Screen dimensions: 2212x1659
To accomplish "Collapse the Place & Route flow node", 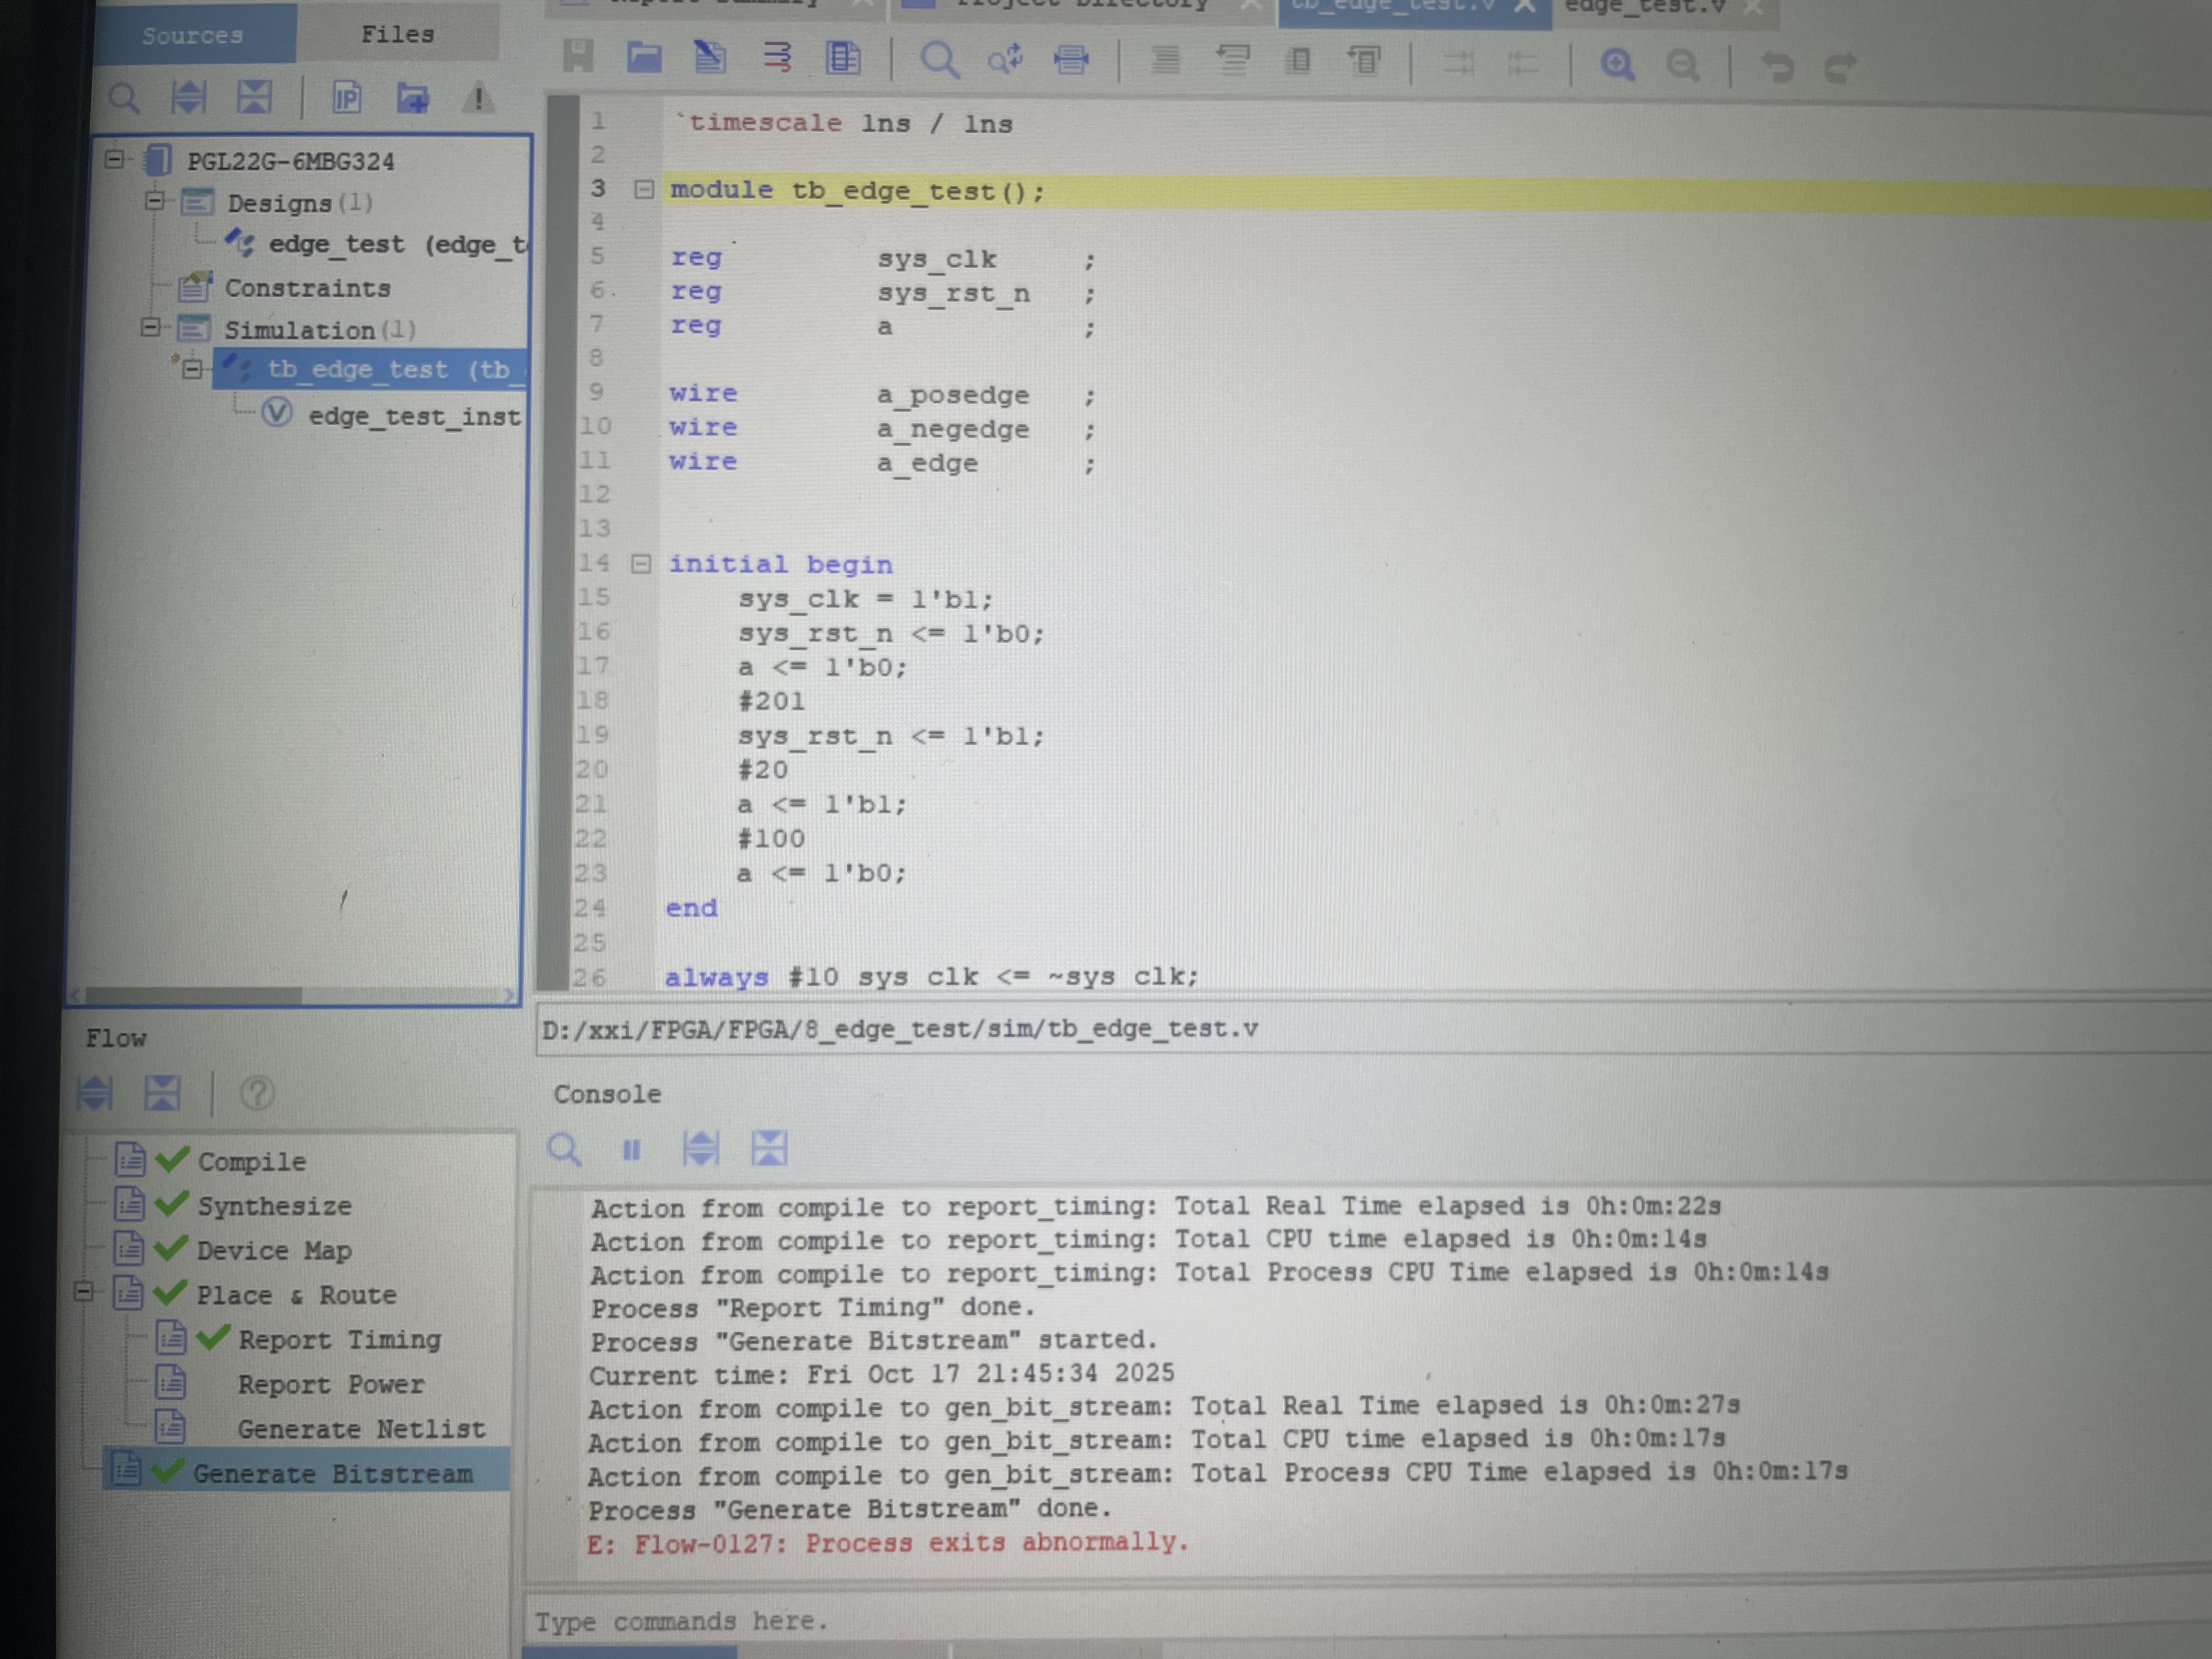I will pos(84,1292).
